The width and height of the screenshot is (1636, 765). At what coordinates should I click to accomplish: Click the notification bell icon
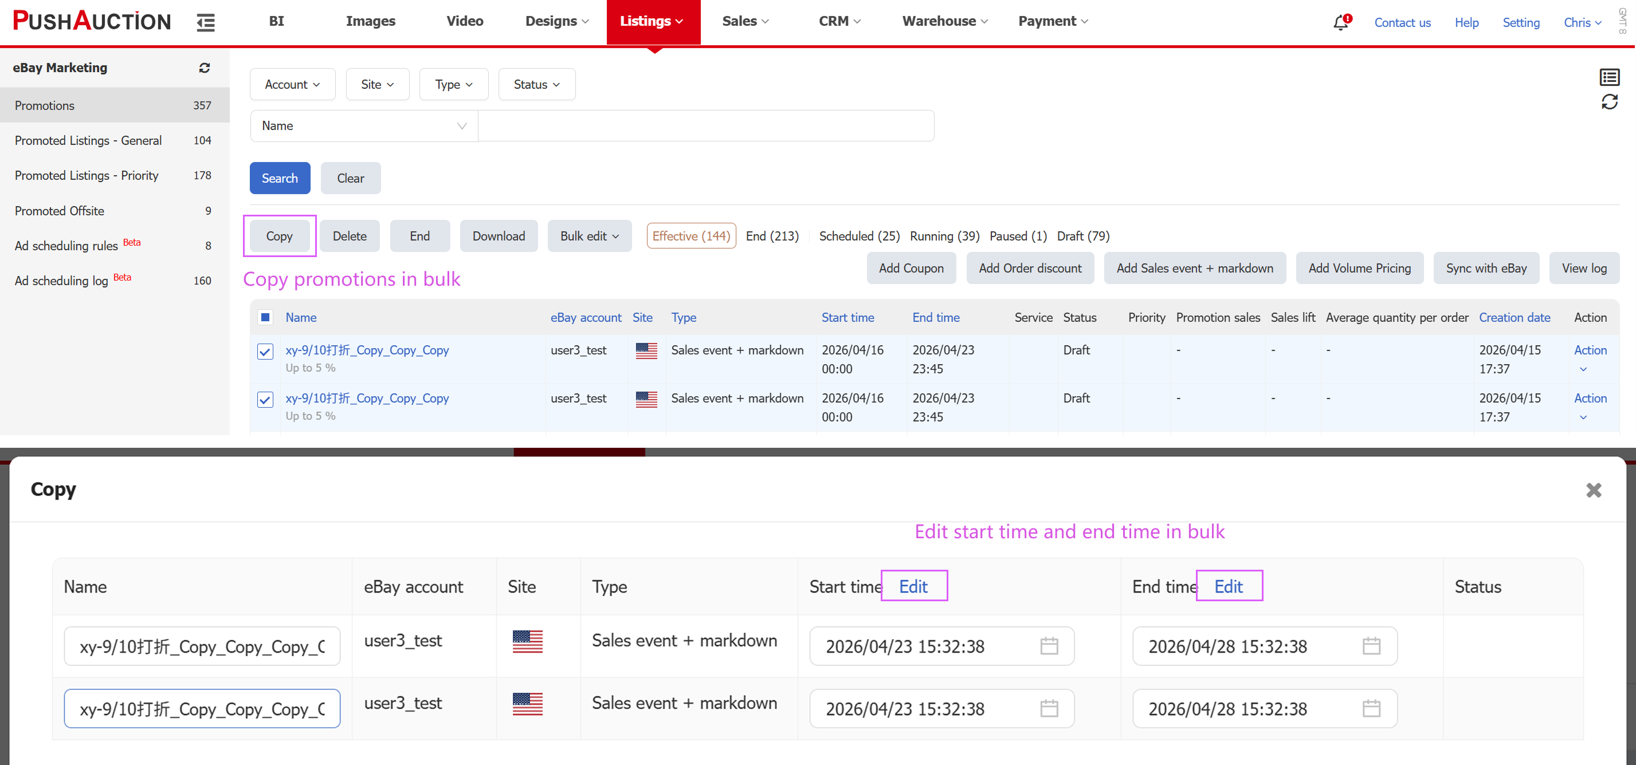click(x=1340, y=22)
